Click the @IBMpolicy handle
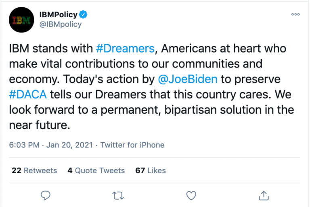This screenshot has width=310, height=207. (61, 25)
